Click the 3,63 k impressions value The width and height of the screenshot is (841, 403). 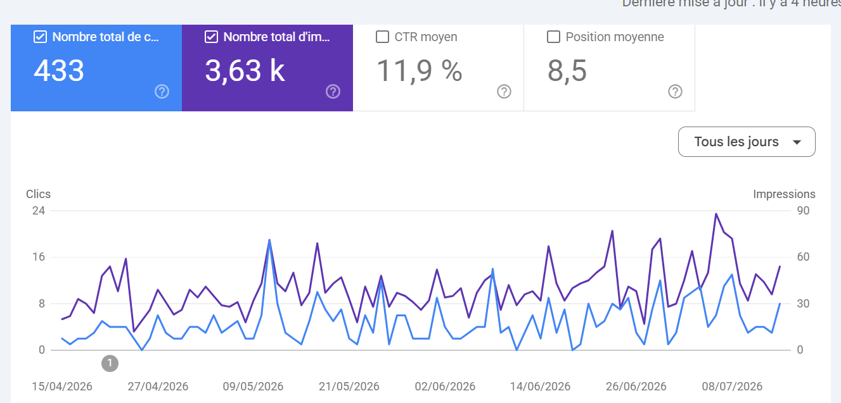245,70
